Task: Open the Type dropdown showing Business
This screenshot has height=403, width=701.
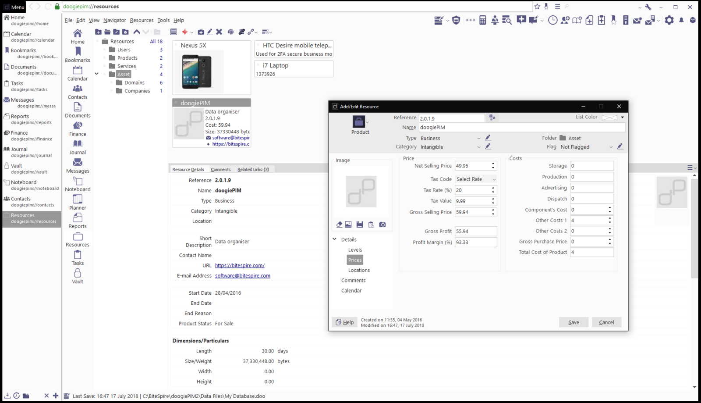Action: [450, 138]
